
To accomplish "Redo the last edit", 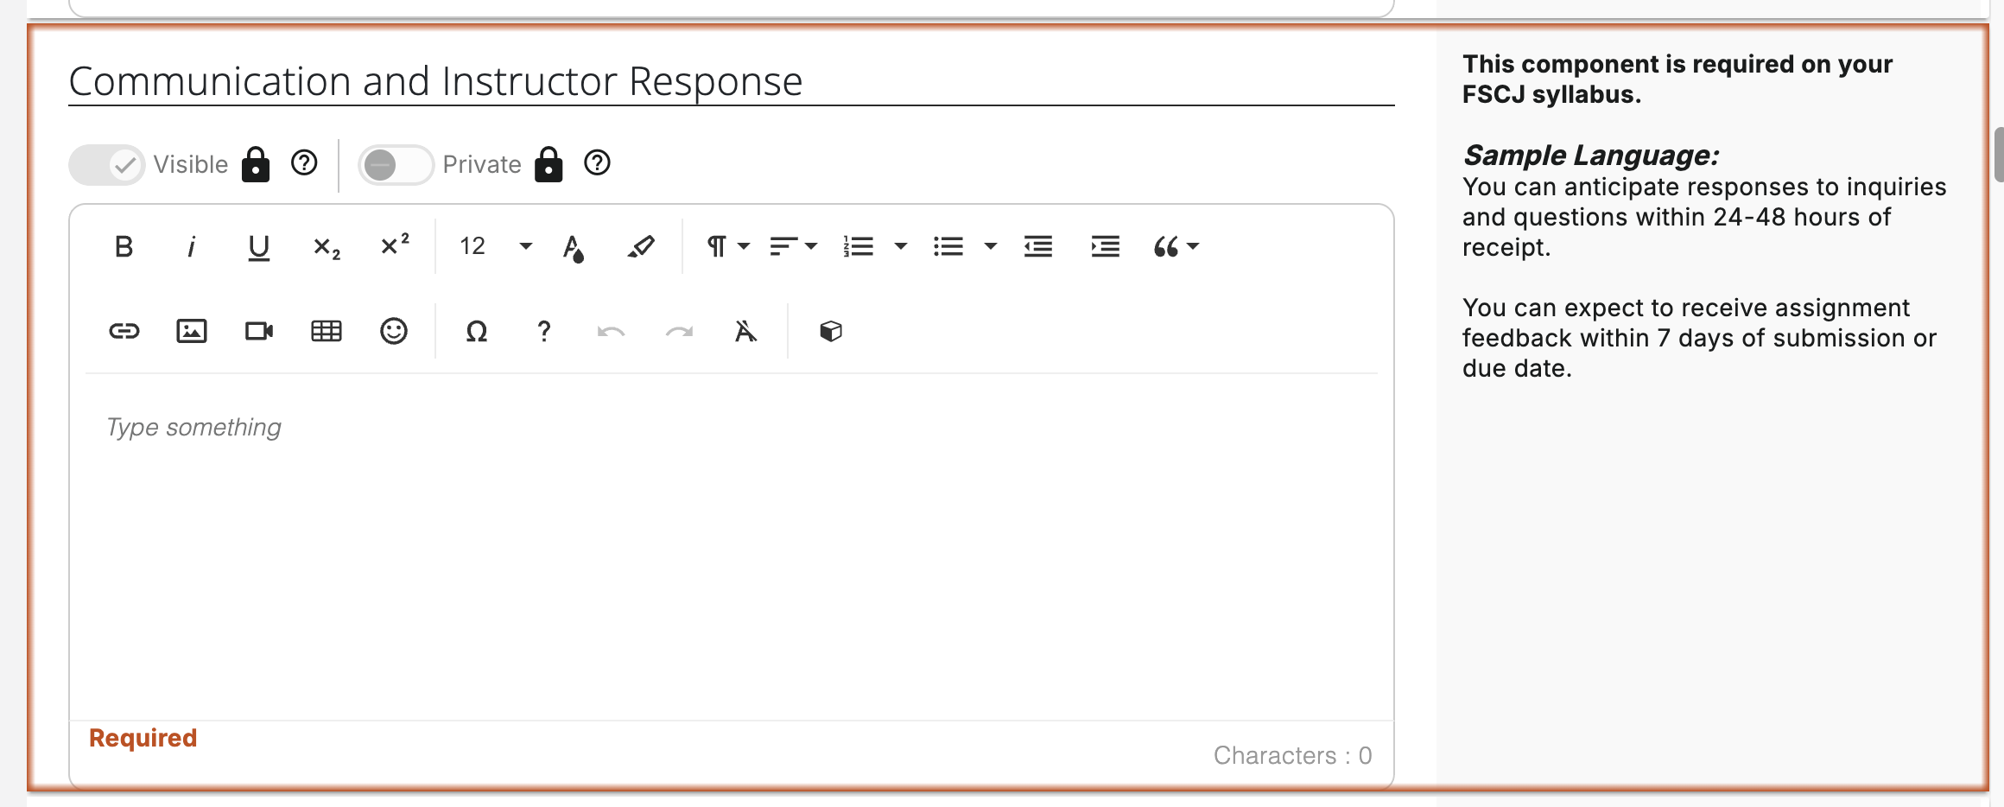I will tap(679, 331).
